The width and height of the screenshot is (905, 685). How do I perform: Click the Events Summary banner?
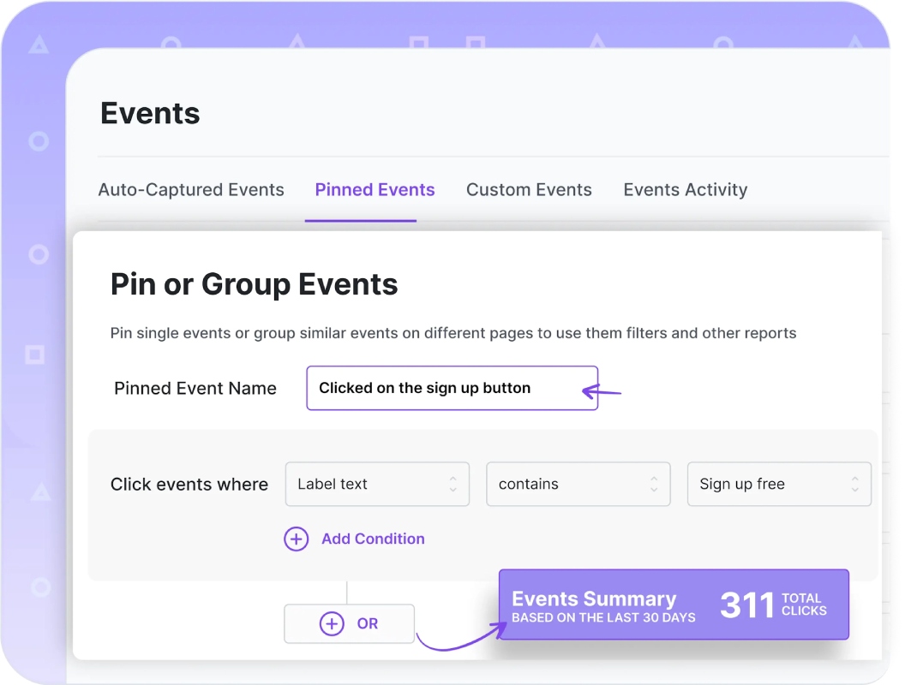click(x=674, y=605)
